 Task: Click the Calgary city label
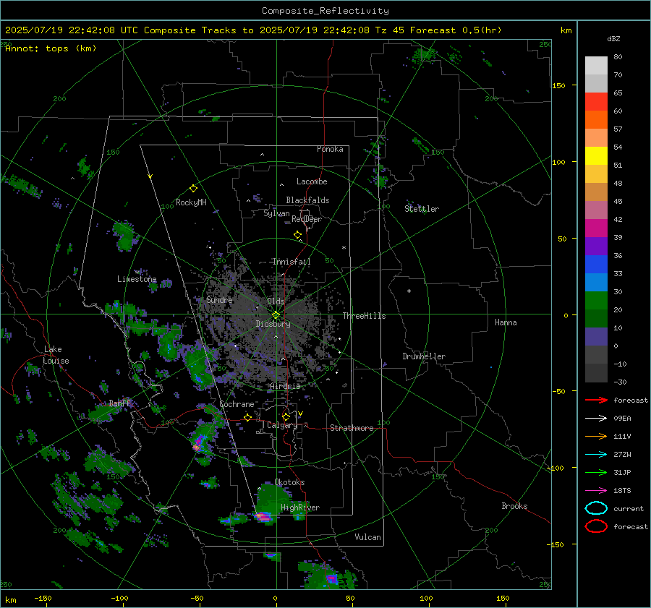click(x=282, y=425)
